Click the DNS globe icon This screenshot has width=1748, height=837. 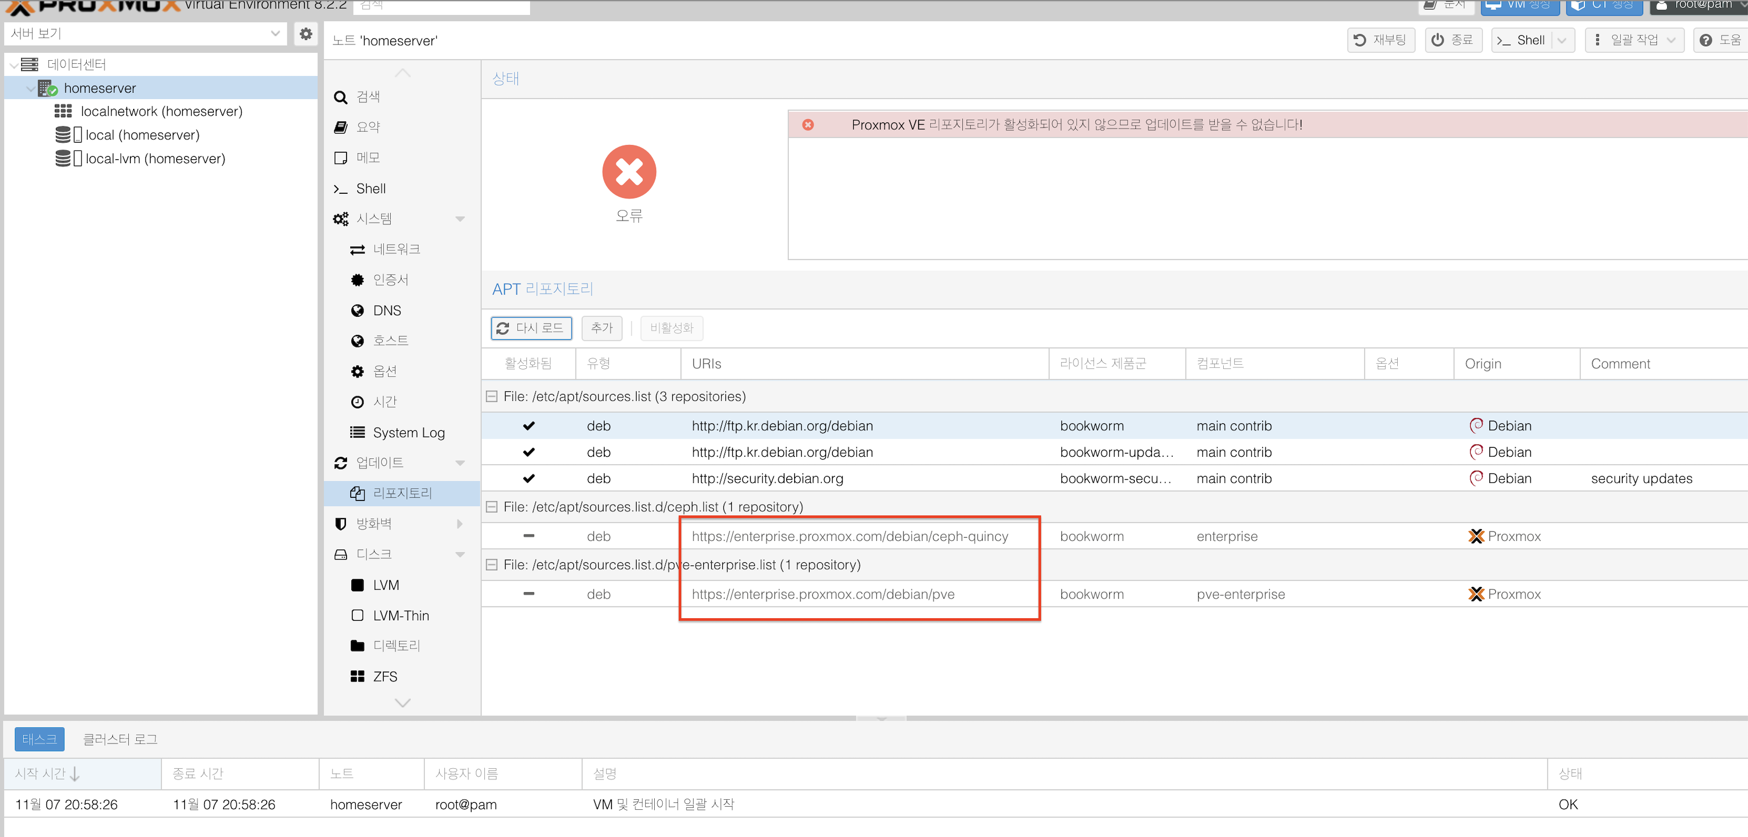(357, 311)
